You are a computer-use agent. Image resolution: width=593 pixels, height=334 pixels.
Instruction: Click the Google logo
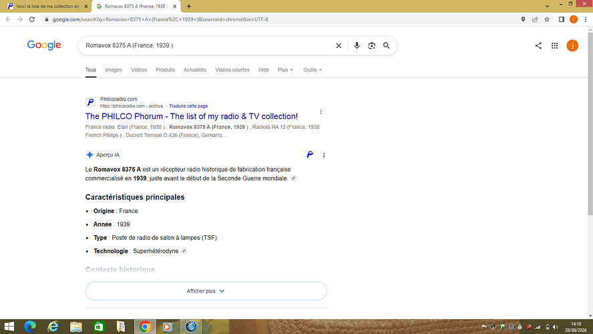coord(44,45)
